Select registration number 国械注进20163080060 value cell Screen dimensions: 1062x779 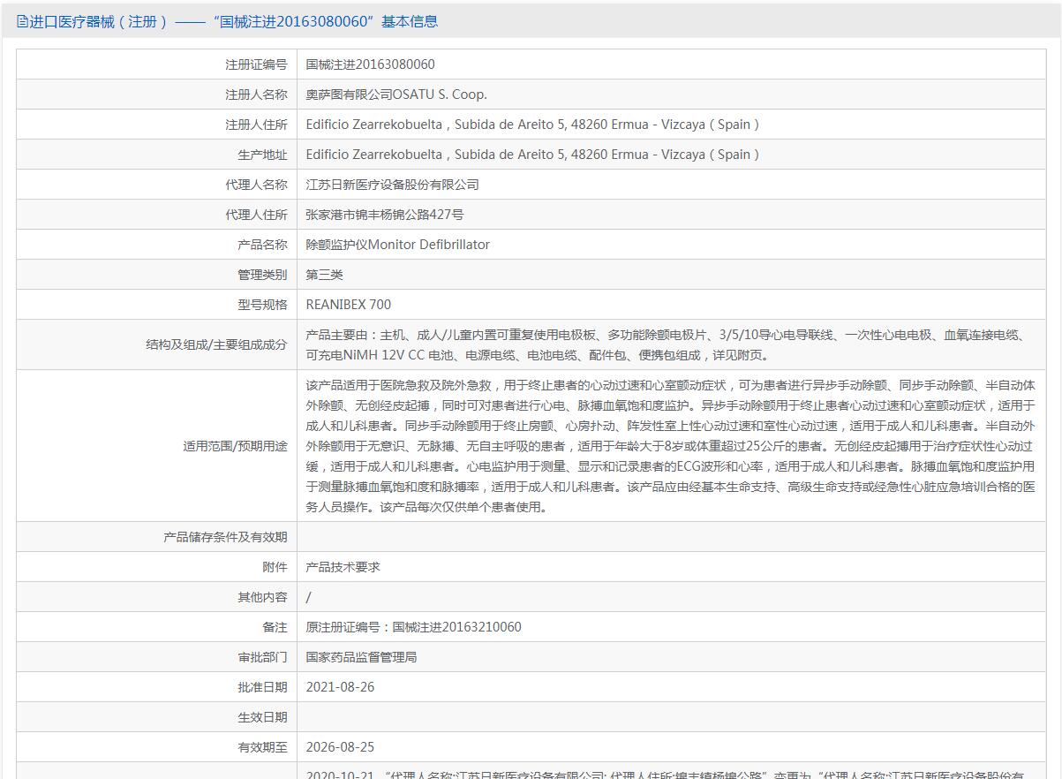coord(370,64)
